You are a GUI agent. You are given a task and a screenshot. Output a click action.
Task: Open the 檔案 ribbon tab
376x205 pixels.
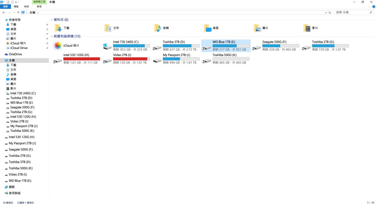[x=6, y=6]
